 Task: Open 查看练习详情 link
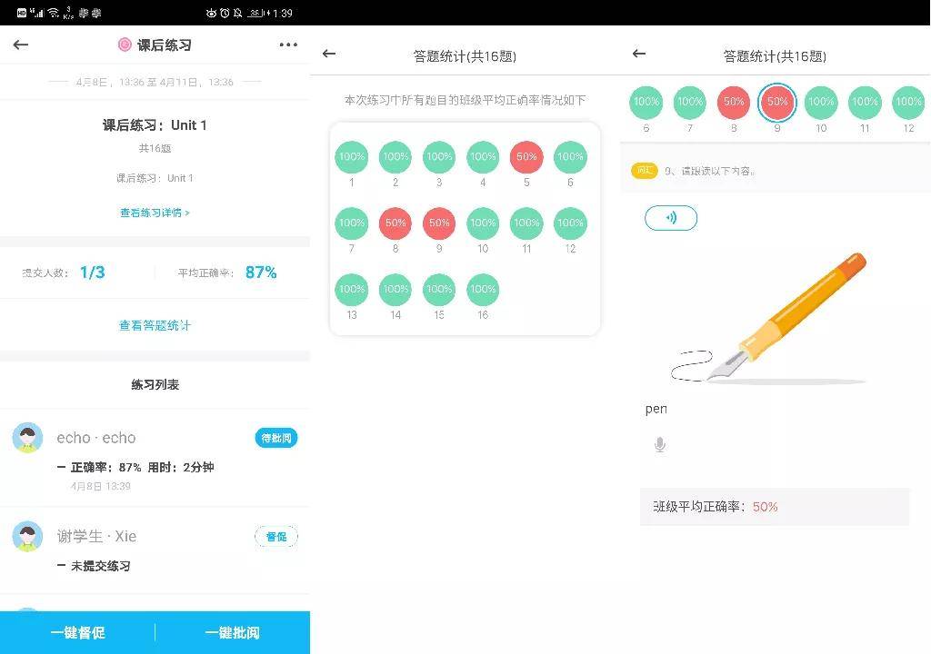pyautogui.click(x=155, y=213)
